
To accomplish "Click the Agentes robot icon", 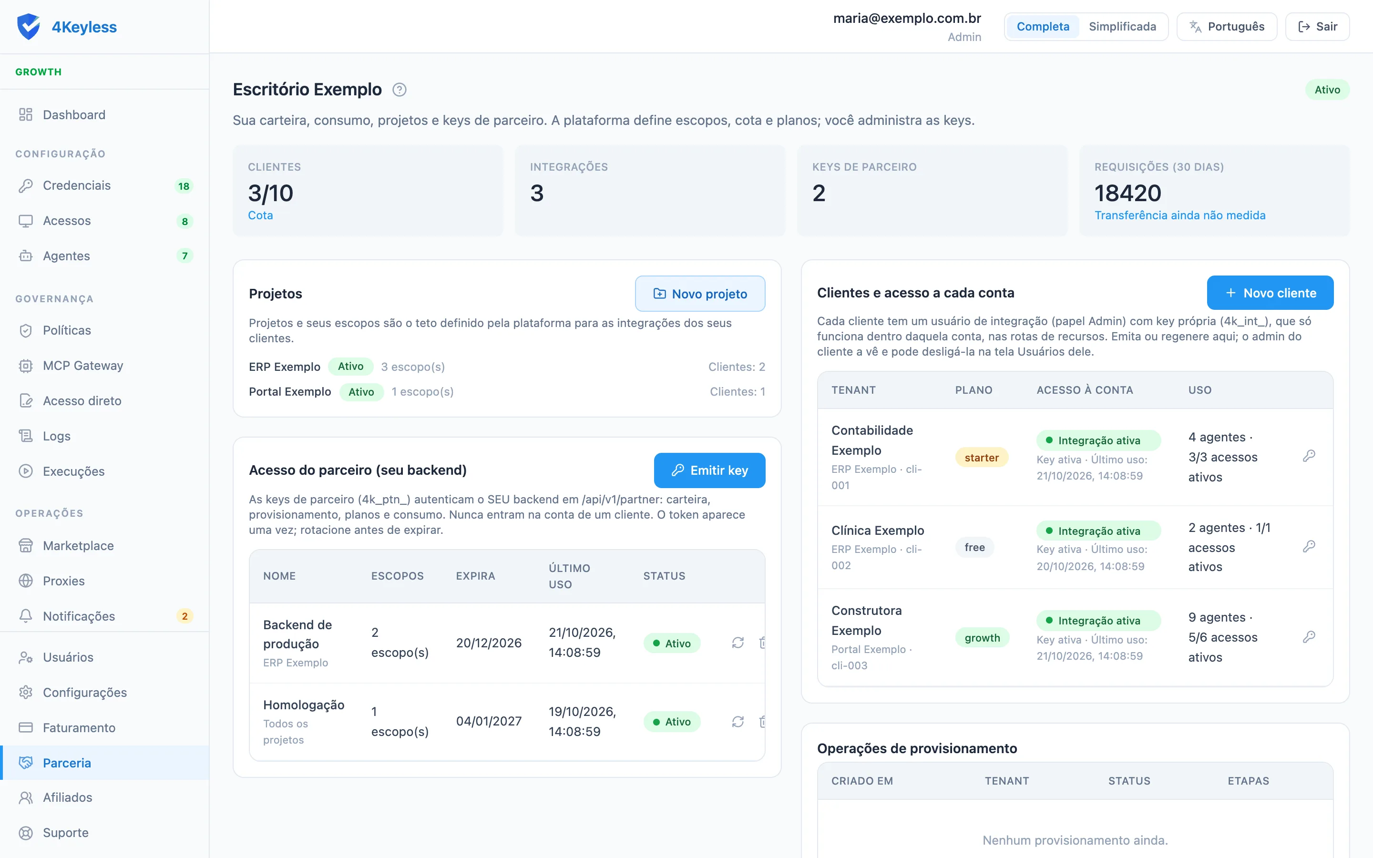I will pos(26,256).
